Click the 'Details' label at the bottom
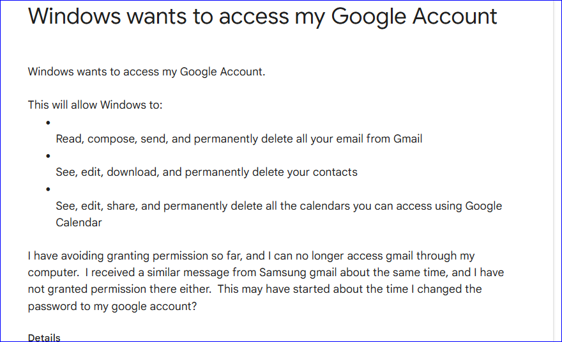Image resolution: width=562 pixels, height=342 pixels. click(44, 337)
